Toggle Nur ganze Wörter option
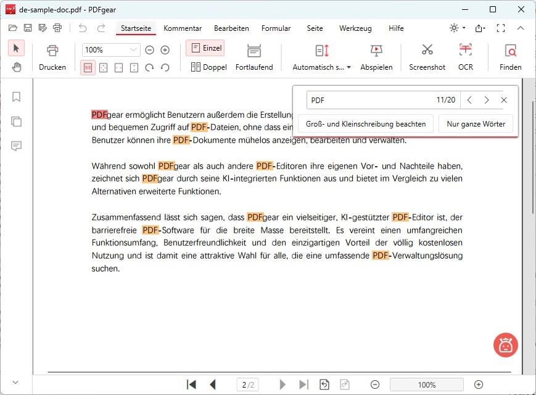This screenshot has width=536, height=395. click(476, 124)
